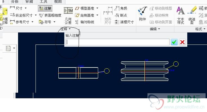Click 移动到页面 move to sheet
This screenshot has height=112, width=207.
(x=161, y=22)
